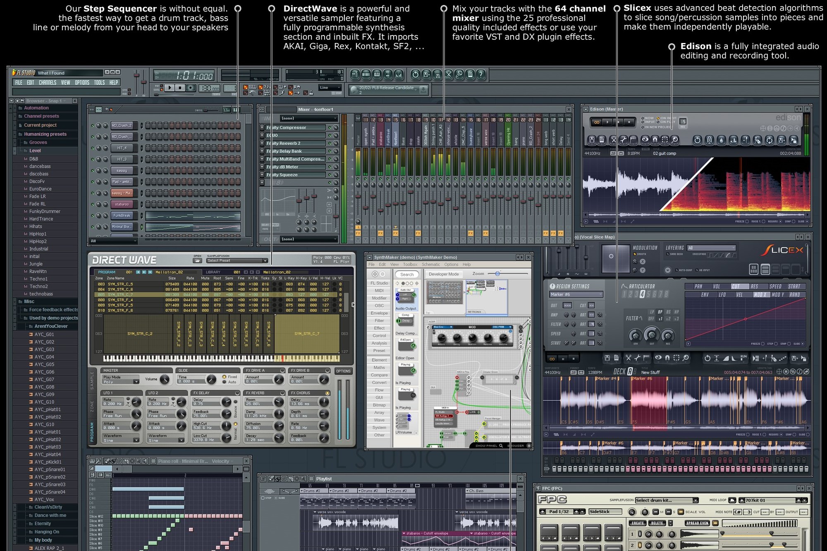Enable the Fruity Compressor effect slot

pos(330,128)
